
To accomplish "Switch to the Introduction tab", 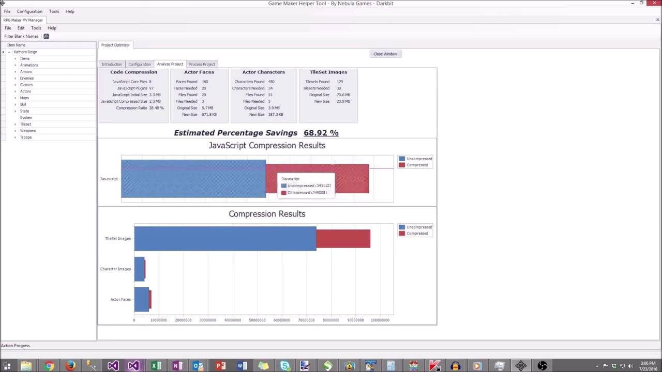I will [x=112, y=64].
